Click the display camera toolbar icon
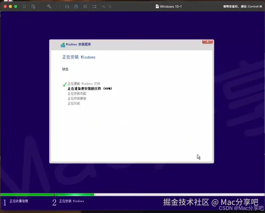 (x=94, y=6)
